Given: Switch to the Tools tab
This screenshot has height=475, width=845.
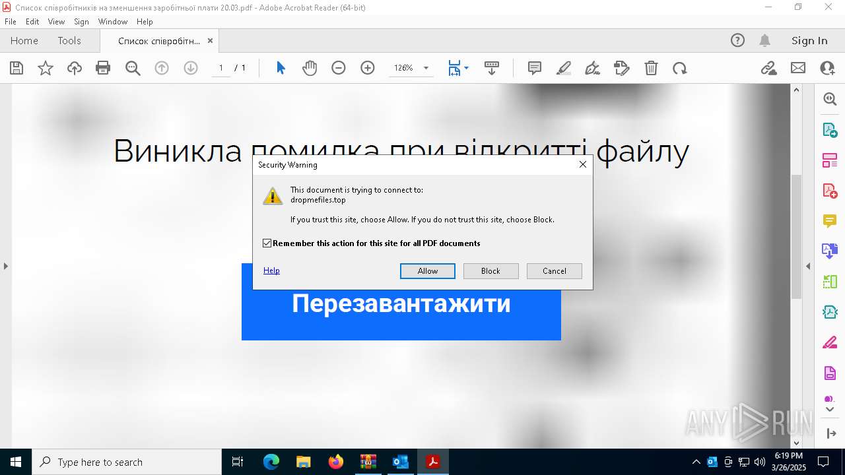Looking at the screenshot, I should click(69, 40).
